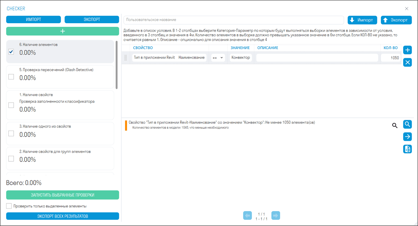Click ЗНАЧЕНИЕ column header
The width and height of the screenshot is (418, 226).
[x=240, y=48]
